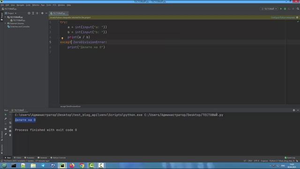Click the UTF-8 encoding status item
300x169 pixels.
click(256, 161)
